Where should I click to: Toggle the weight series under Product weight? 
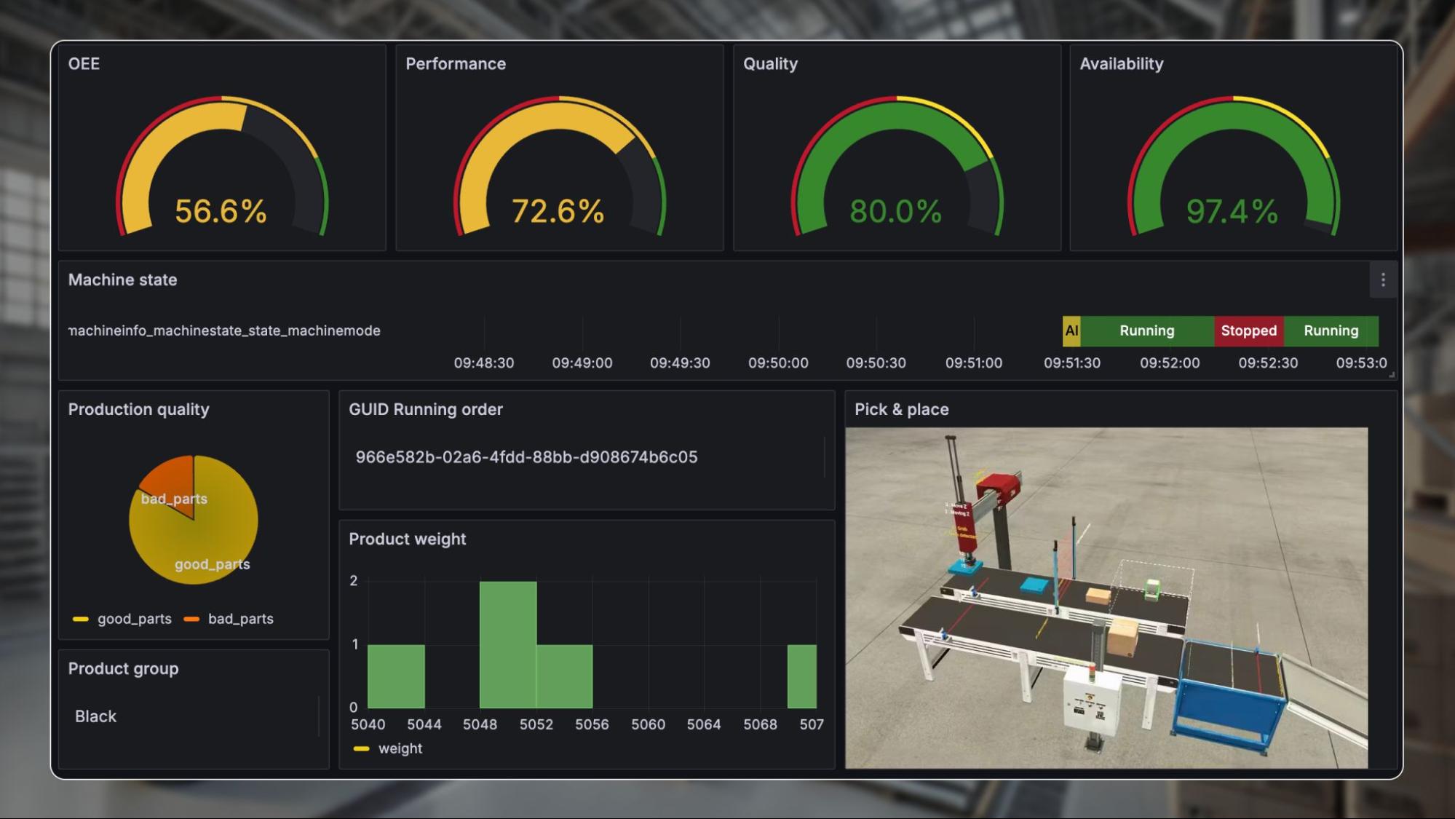point(399,748)
